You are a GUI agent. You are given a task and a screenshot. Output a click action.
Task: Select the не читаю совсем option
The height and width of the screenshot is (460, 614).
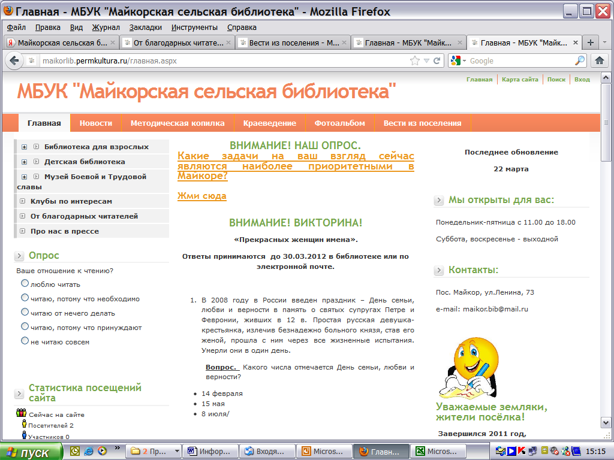[25, 341]
